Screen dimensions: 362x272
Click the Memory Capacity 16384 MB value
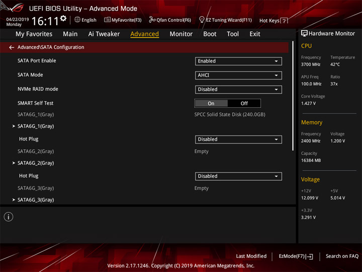point(311,160)
